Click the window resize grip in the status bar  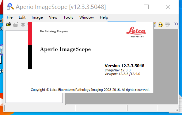tap(176, 109)
